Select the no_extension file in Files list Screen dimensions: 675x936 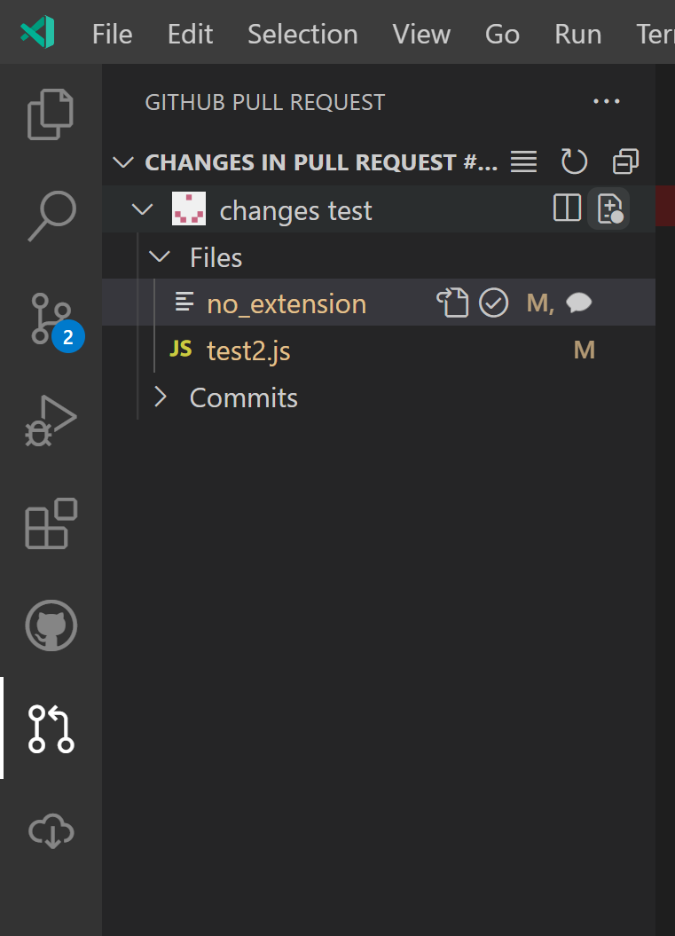coord(286,303)
